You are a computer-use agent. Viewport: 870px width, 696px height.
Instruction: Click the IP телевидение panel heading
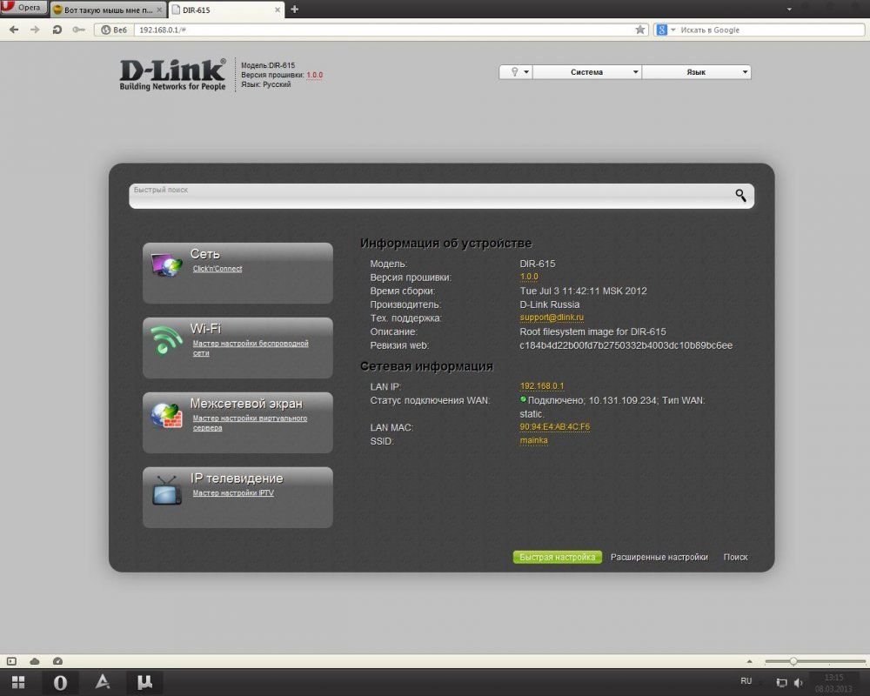click(237, 478)
